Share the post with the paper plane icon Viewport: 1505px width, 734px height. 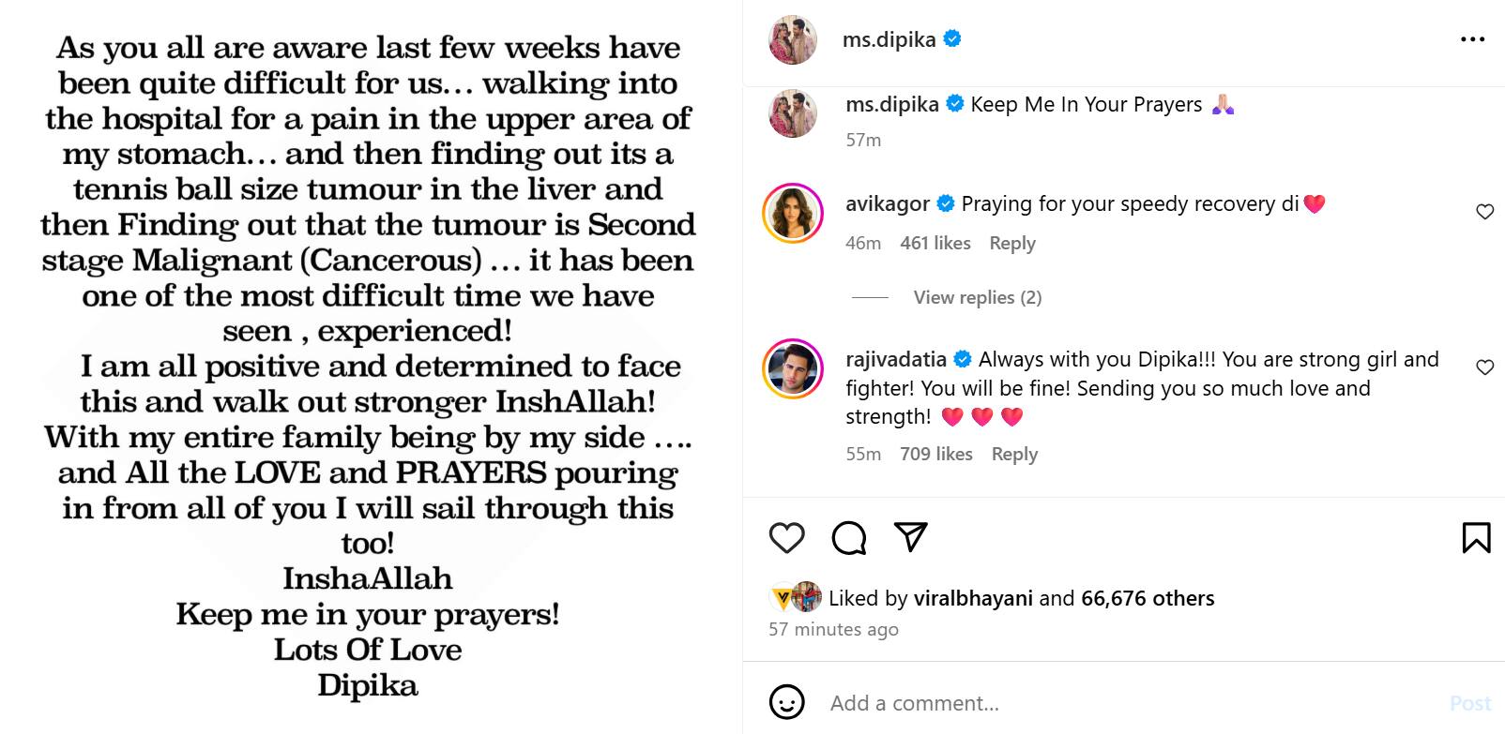(x=910, y=536)
